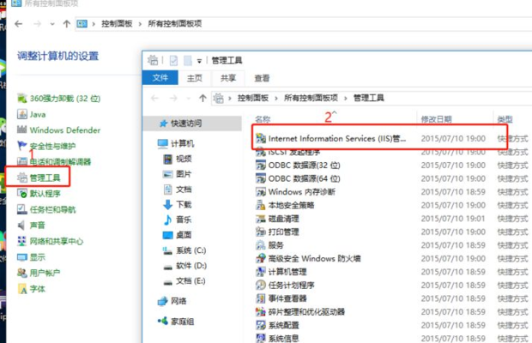
Task: Click the back arrow in 管理工具 window
Action: click(154, 99)
